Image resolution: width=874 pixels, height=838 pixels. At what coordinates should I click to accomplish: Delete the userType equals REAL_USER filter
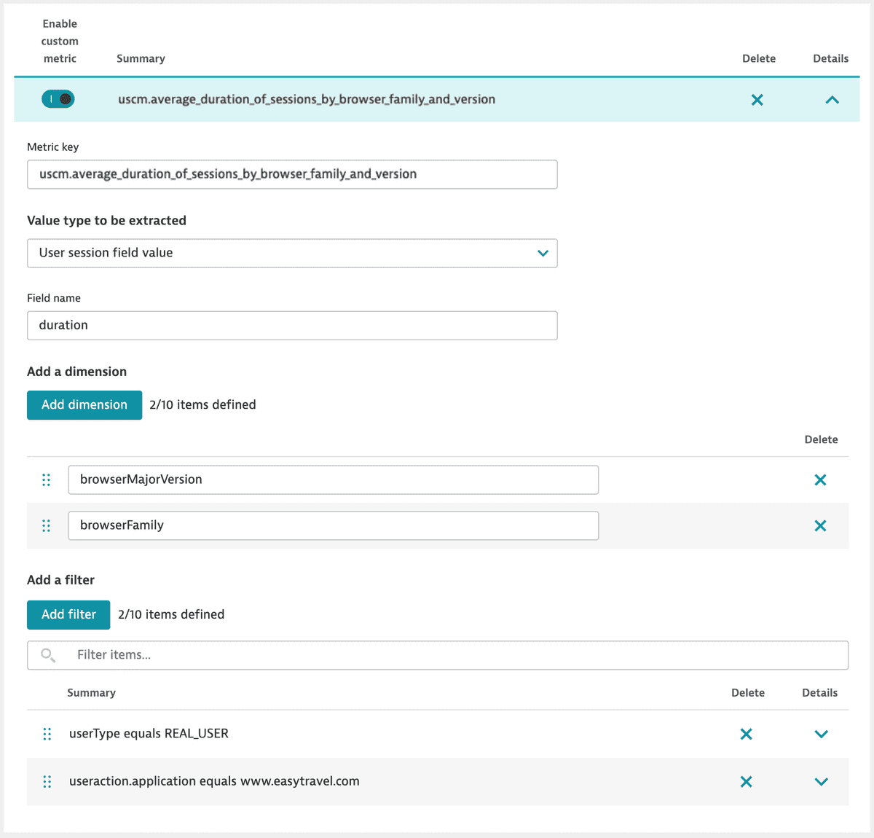[746, 734]
